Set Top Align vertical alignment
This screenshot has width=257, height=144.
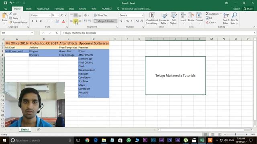tap(71, 15)
